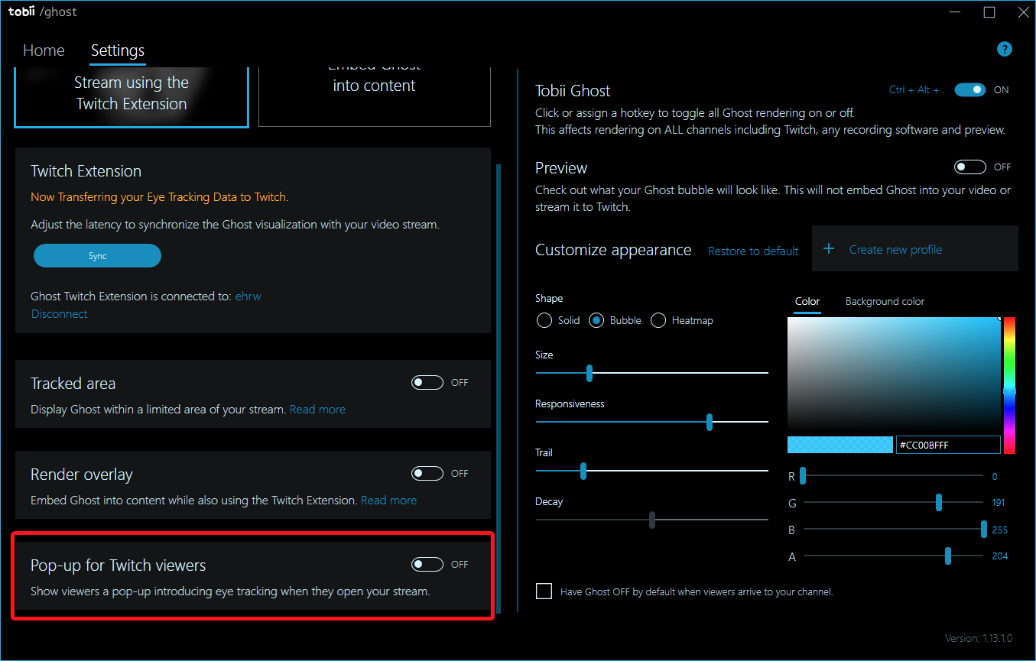Click the plus icon for new profile
The height and width of the screenshot is (661, 1036).
829,249
